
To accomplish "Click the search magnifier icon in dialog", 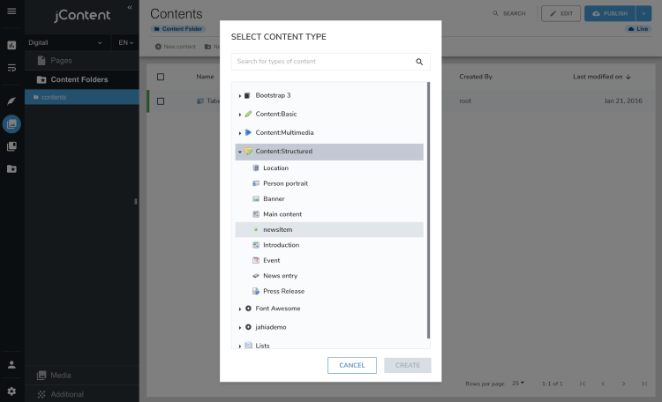I will click(x=419, y=62).
